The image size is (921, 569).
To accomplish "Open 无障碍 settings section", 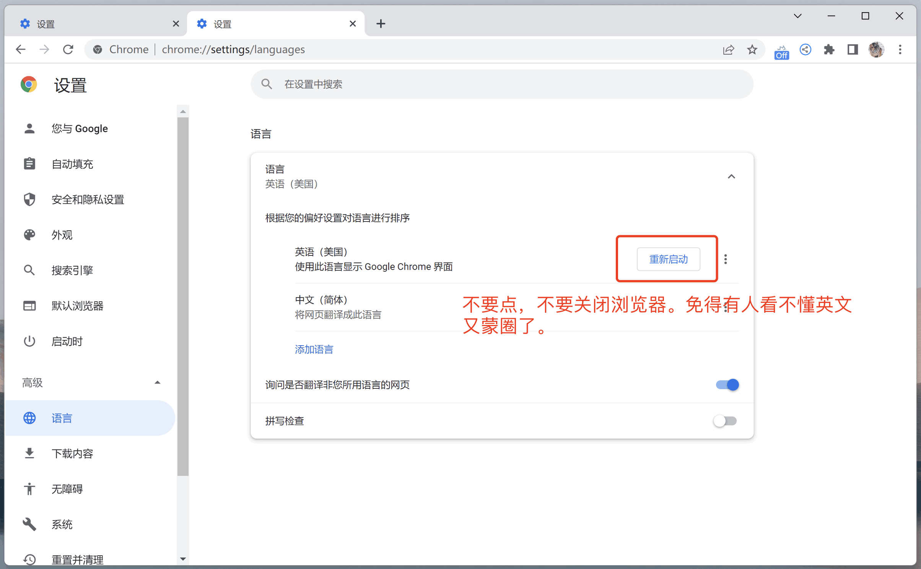I will click(x=90, y=489).
